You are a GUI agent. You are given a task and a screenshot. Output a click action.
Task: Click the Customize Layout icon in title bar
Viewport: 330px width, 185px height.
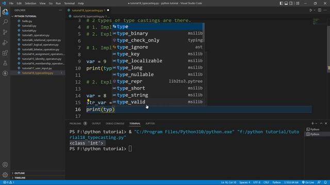click(298, 4)
